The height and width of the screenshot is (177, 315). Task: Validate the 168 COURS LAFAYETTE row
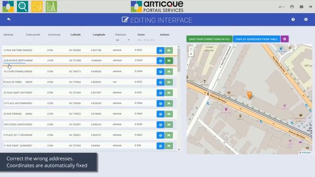click(x=169, y=124)
